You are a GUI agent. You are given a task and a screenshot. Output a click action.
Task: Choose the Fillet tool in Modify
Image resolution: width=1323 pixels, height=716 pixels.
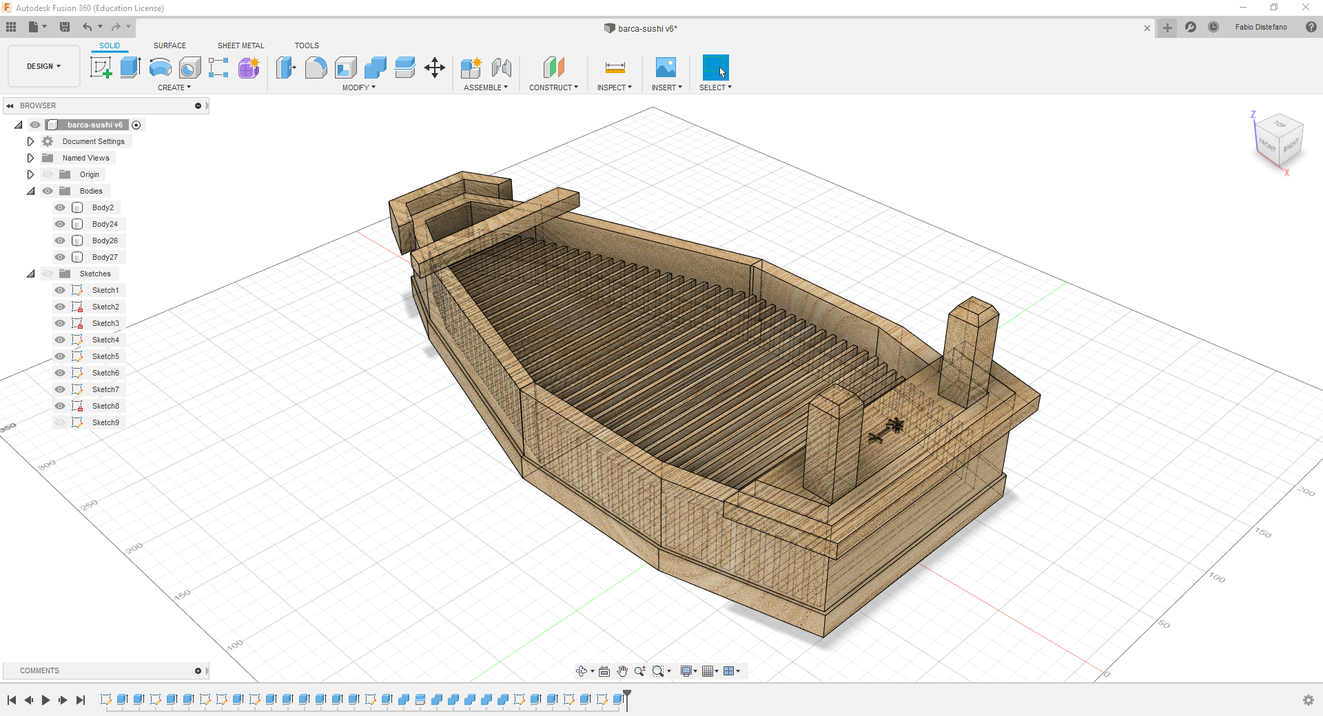pos(316,68)
